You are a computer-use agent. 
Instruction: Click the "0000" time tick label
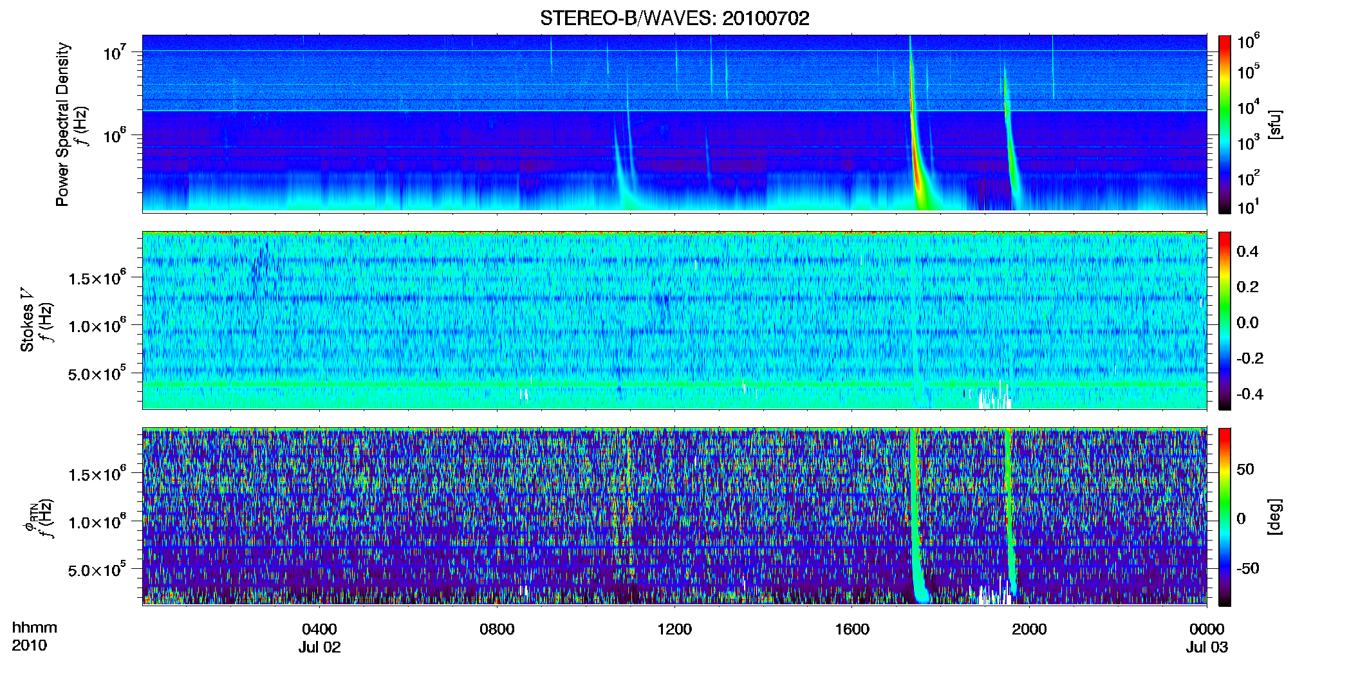pos(1207,629)
